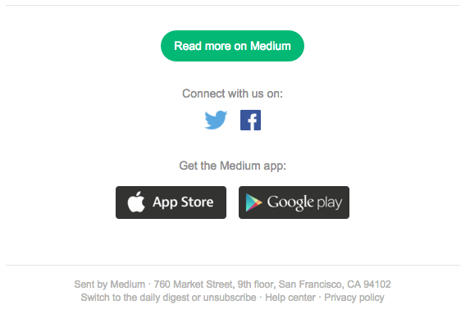Click the unsubscribe link in the footer
This screenshot has height=314, width=470.
pyautogui.click(x=230, y=298)
